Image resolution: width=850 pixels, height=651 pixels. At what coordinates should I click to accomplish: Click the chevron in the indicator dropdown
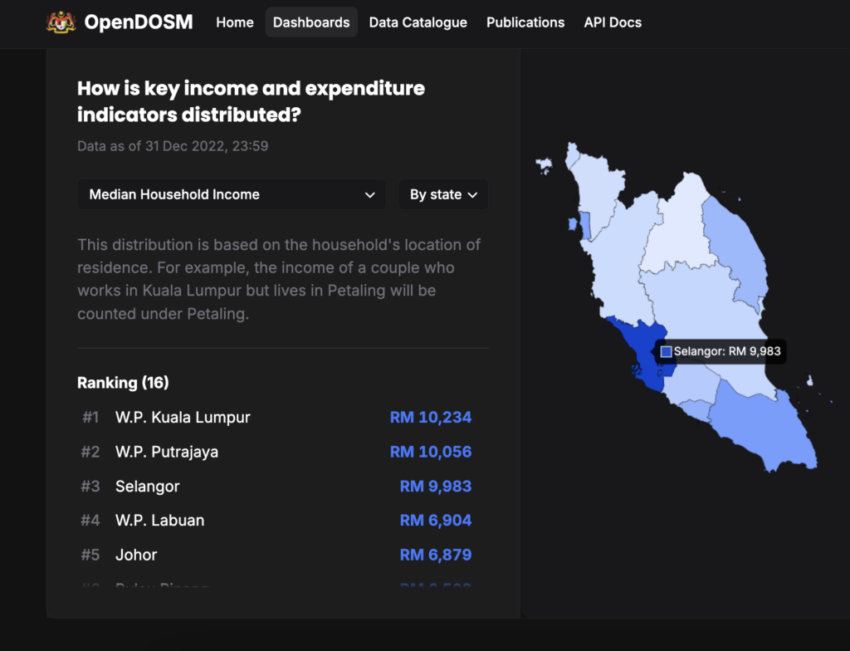tap(370, 195)
